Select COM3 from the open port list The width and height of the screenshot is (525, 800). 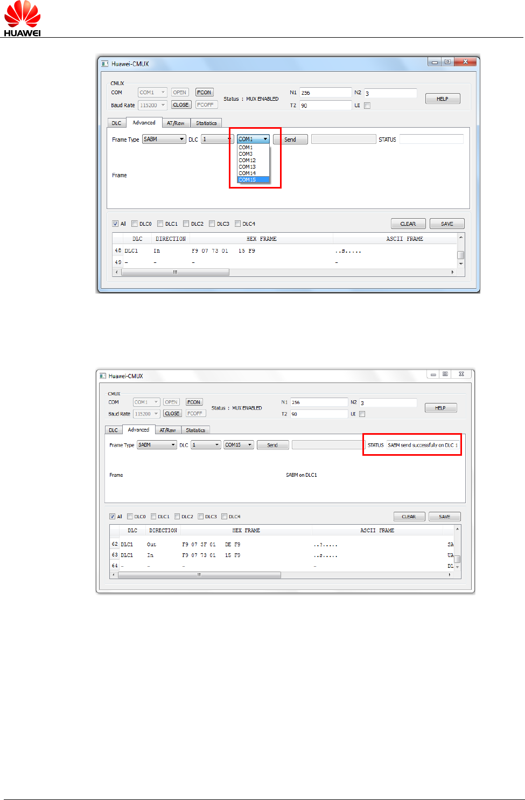tap(253, 154)
